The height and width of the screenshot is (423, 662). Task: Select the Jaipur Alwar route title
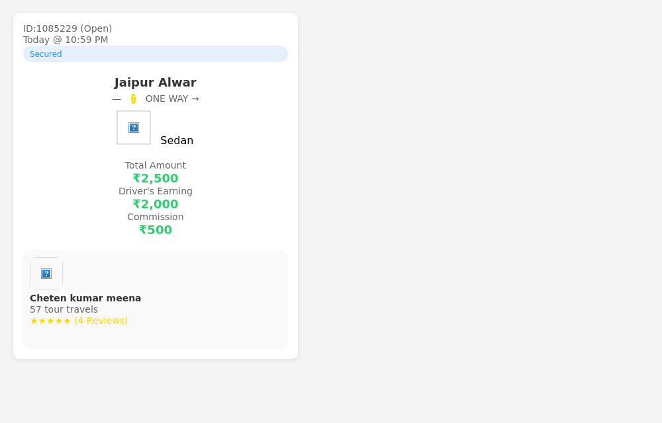(x=156, y=83)
